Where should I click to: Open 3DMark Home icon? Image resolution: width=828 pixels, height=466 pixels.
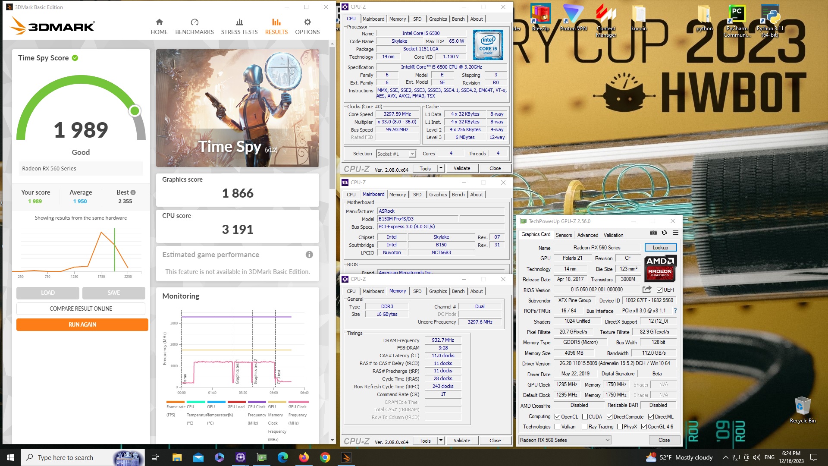(x=159, y=22)
